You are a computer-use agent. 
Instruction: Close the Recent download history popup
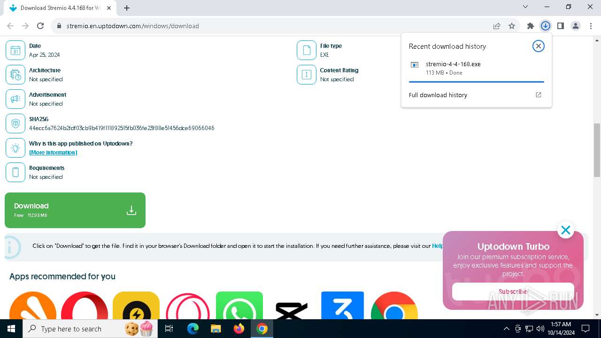539,46
